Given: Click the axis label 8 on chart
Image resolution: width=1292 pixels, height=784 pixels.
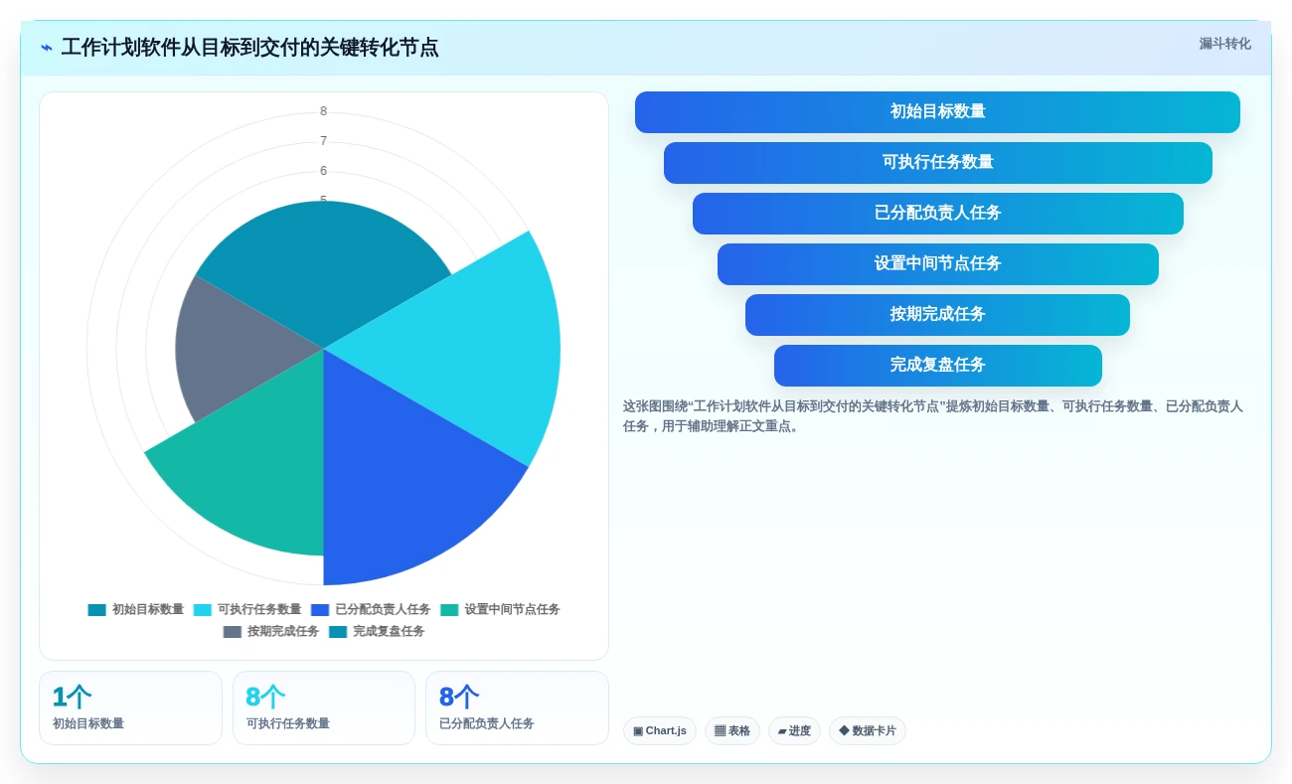Looking at the screenshot, I should tap(324, 111).
